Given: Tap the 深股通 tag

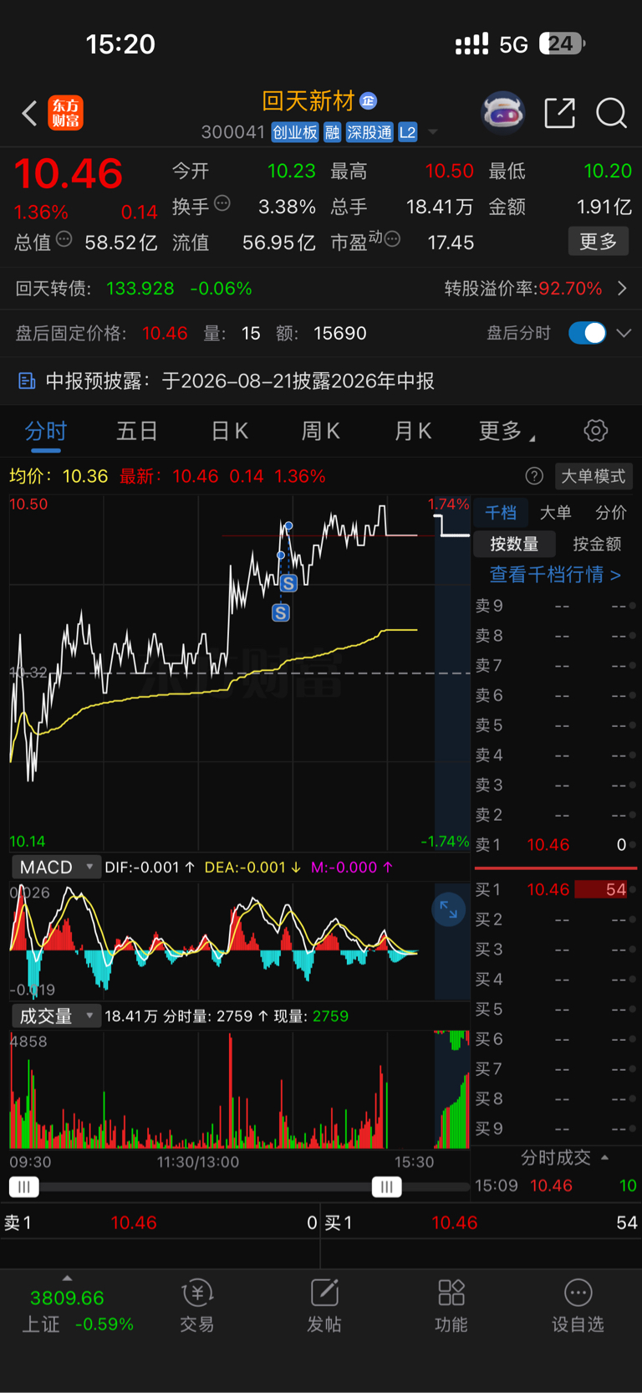Looking at the screenshot, I should (x=369, y=132).
